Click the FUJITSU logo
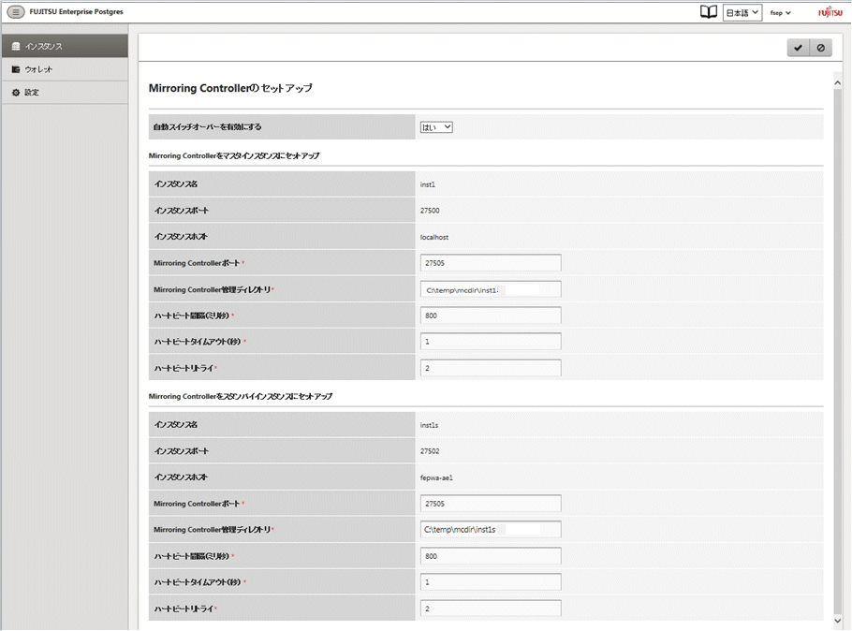Screen dimensions: 852x631 pos(830,12)
